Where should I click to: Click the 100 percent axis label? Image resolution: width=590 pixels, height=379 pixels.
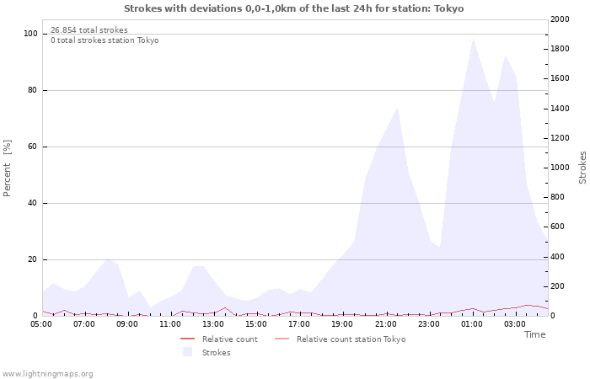pos(31,34)
